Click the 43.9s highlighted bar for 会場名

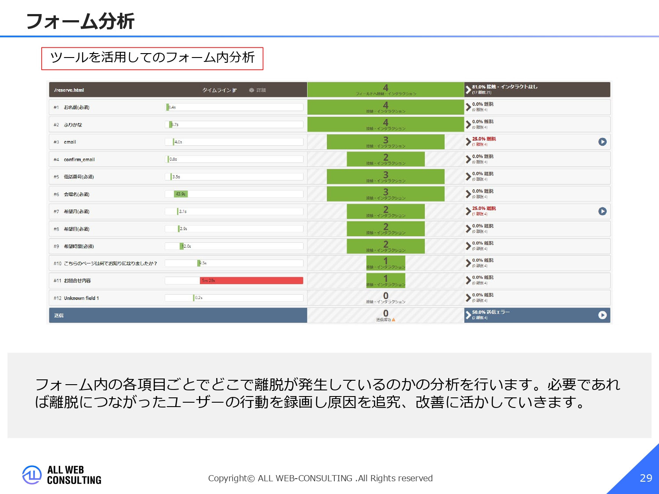tap(181, 194)
